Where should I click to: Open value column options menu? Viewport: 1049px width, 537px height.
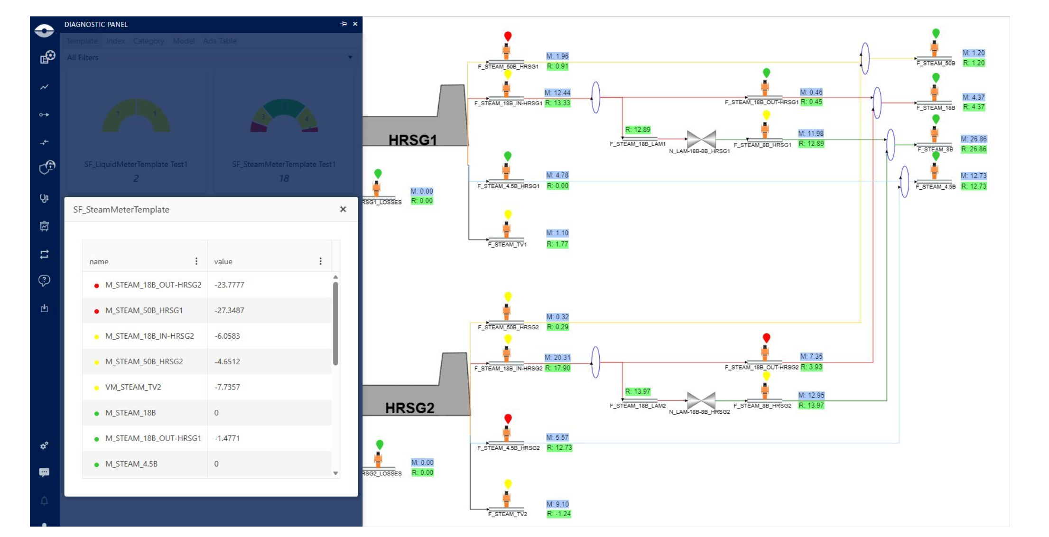pyautogui.click(x=321, y=261)
